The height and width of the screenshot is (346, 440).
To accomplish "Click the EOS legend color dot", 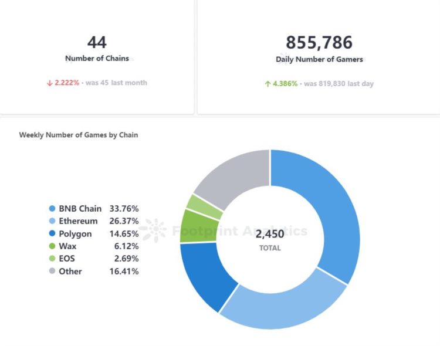I will (x=52, y=259).
